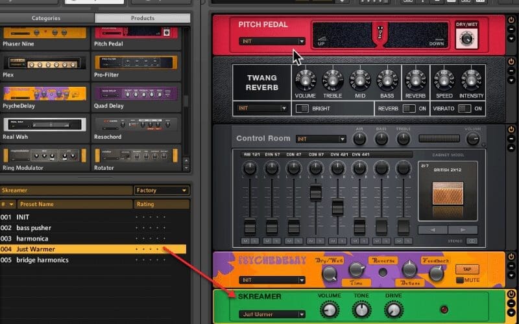519x324 pixels.
Task: Mute the RIB 121 mic channel
Action: (245, 241)
